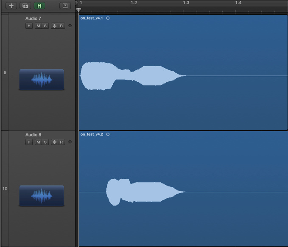Toggle Hide on Audio 8 track
The height and width of the screenshot is (247, 288).
tap(29, 142)
